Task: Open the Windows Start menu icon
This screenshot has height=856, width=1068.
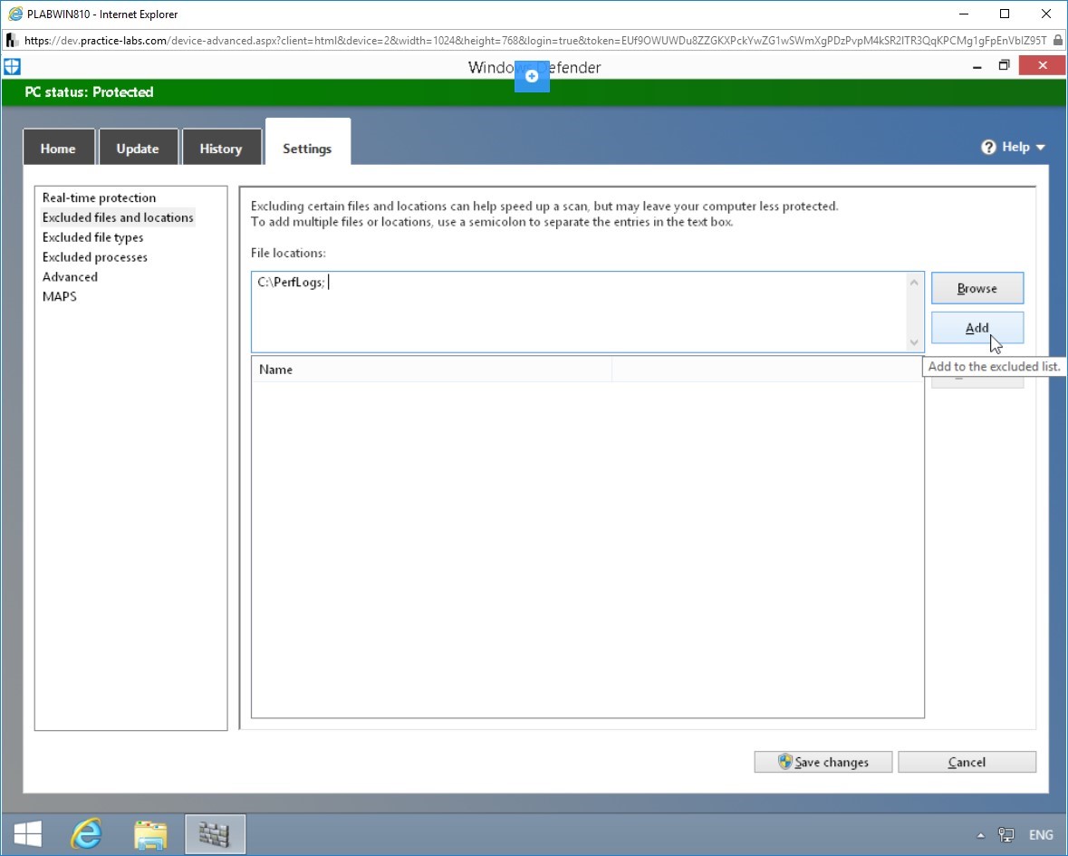Action: [x=28, y=833]
